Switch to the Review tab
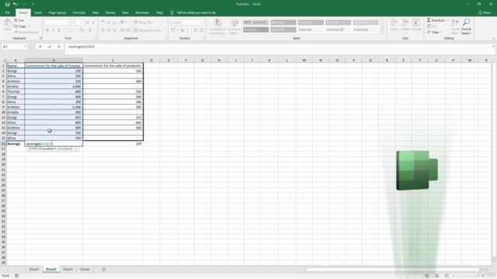Screen dimensions: 497x279 pyautogui.click(x=110, y=12)
